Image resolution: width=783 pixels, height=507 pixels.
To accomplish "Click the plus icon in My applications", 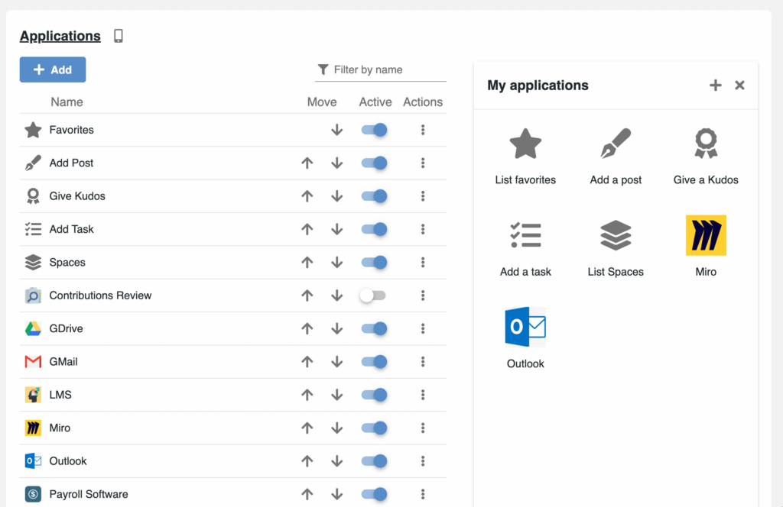I will (x=715, y=86).
